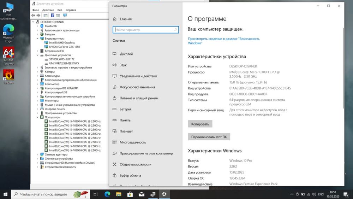Image resolution: width=353 pixels, height=199 pixels.
Task: Open Действие menu in Device Manager
Action: 48,10
